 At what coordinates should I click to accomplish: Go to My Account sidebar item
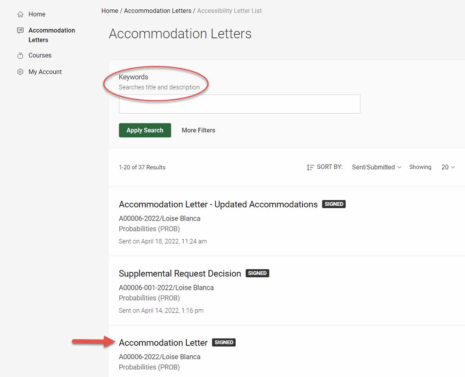click(45, 72)
